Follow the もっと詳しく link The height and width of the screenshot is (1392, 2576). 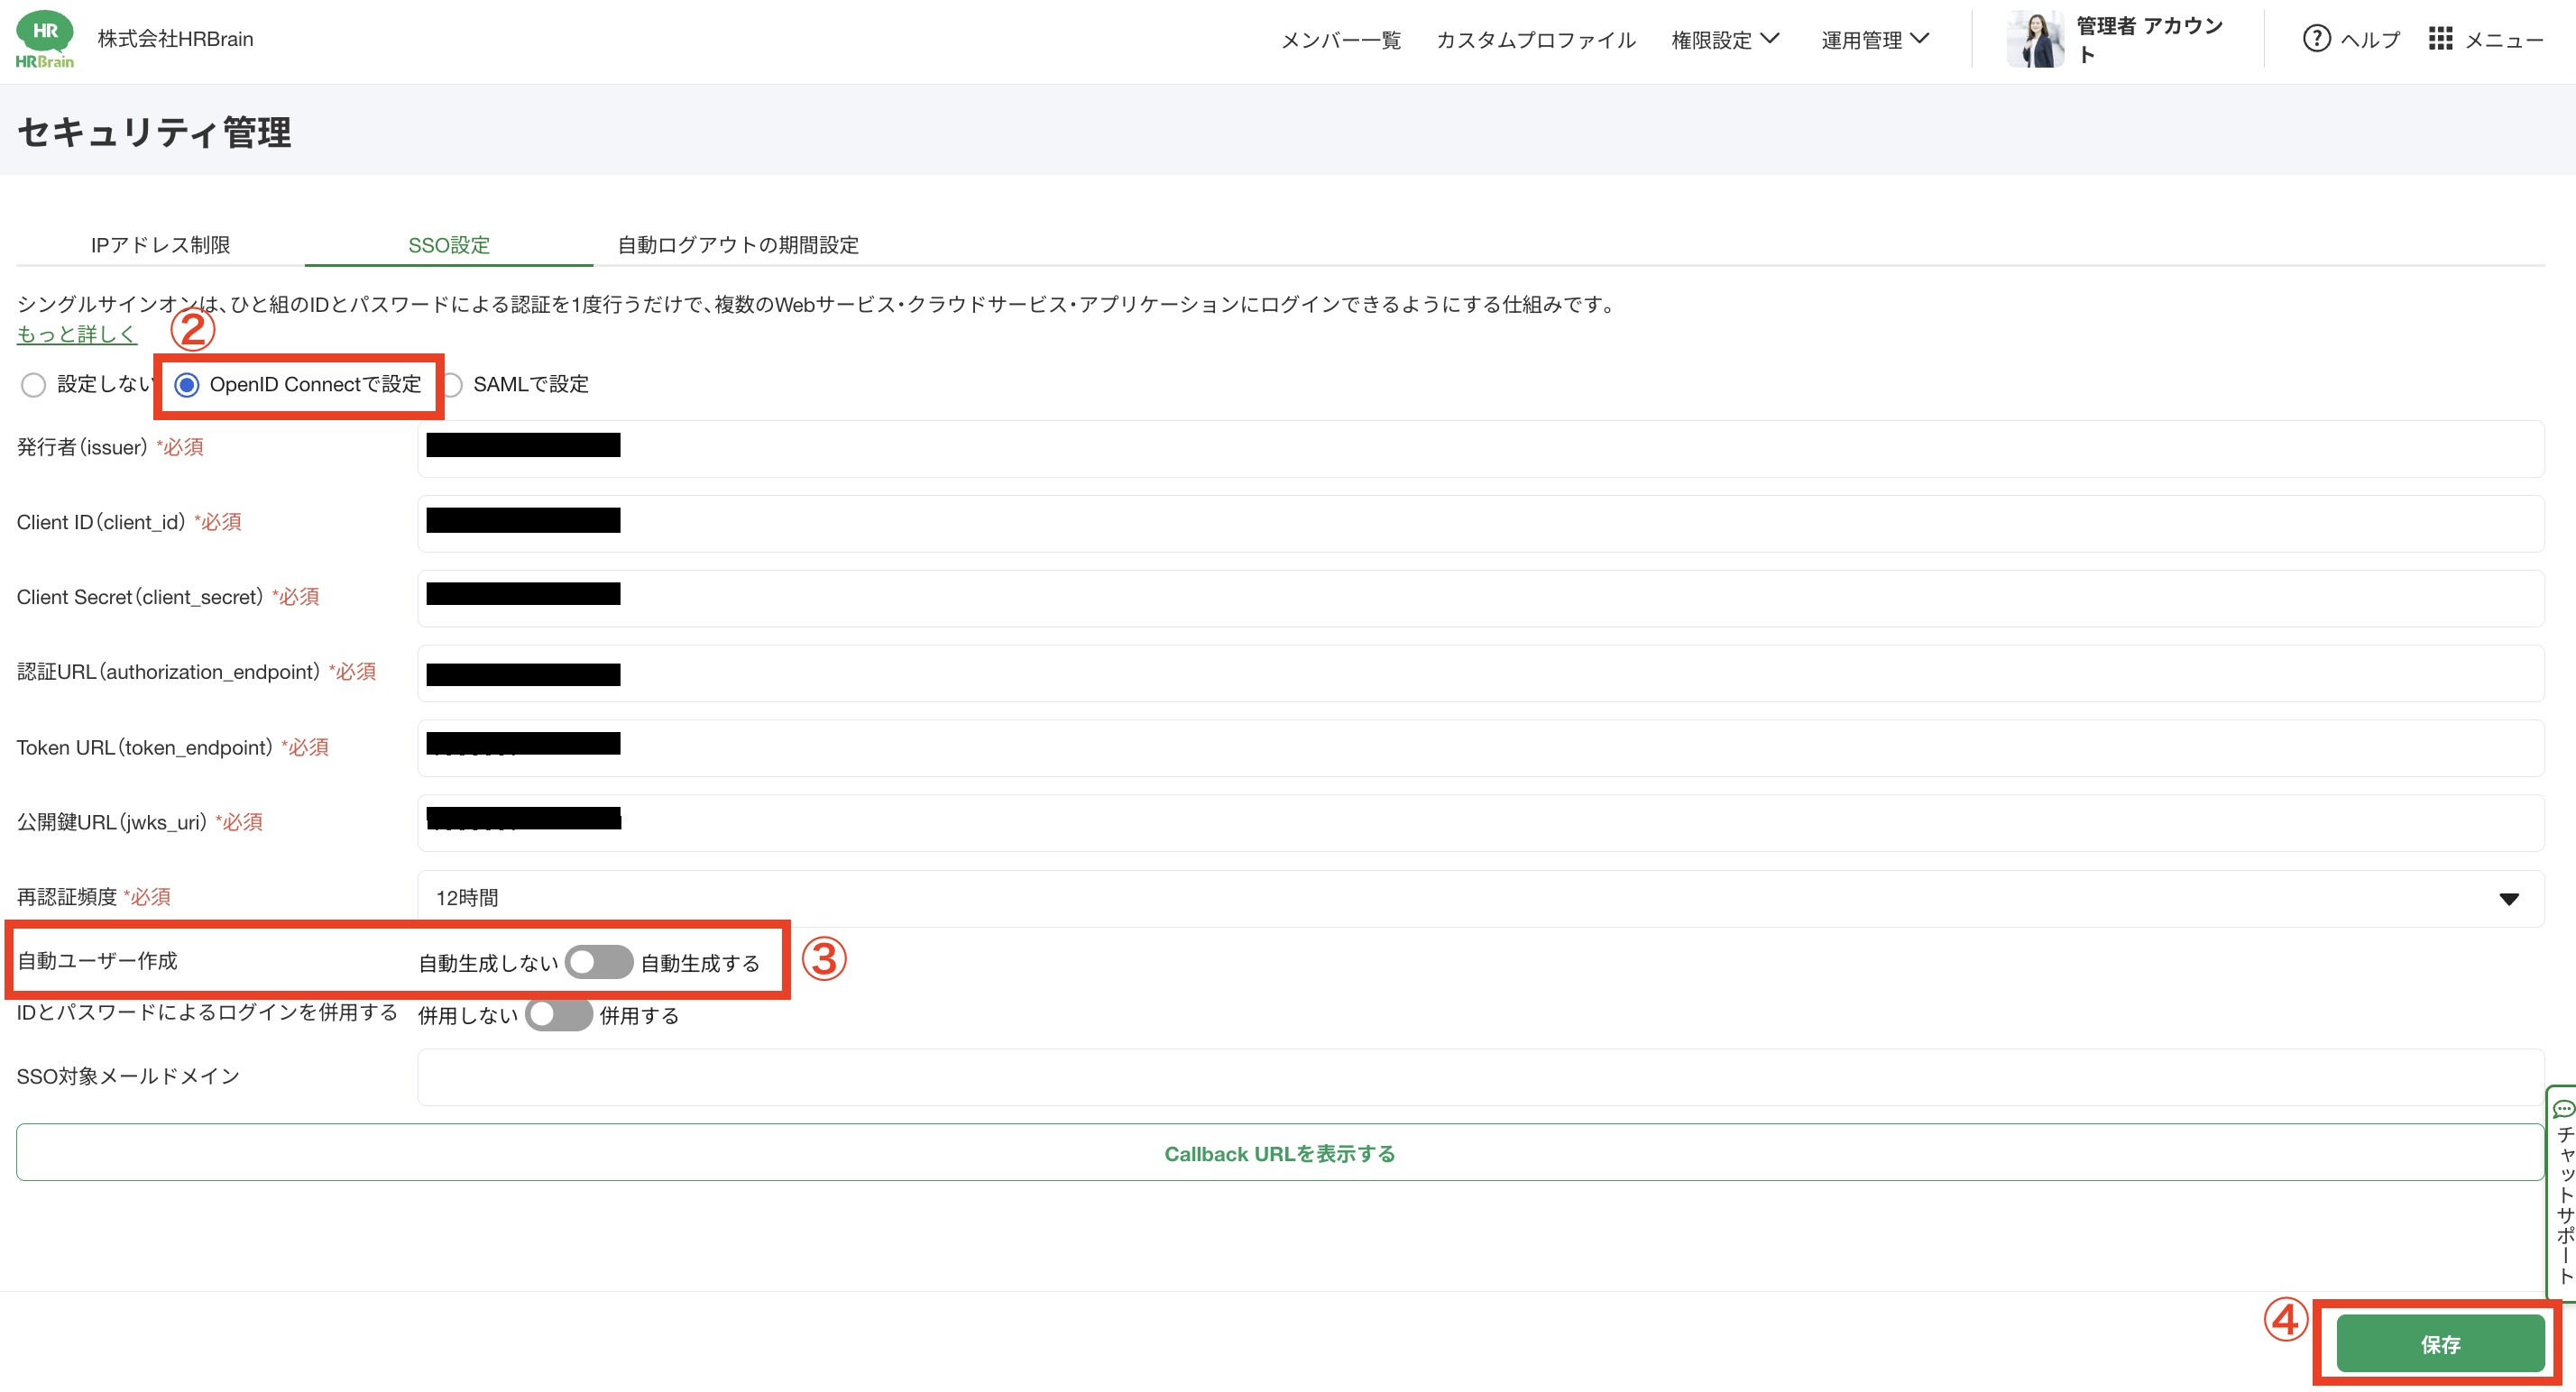click(76, 334)
